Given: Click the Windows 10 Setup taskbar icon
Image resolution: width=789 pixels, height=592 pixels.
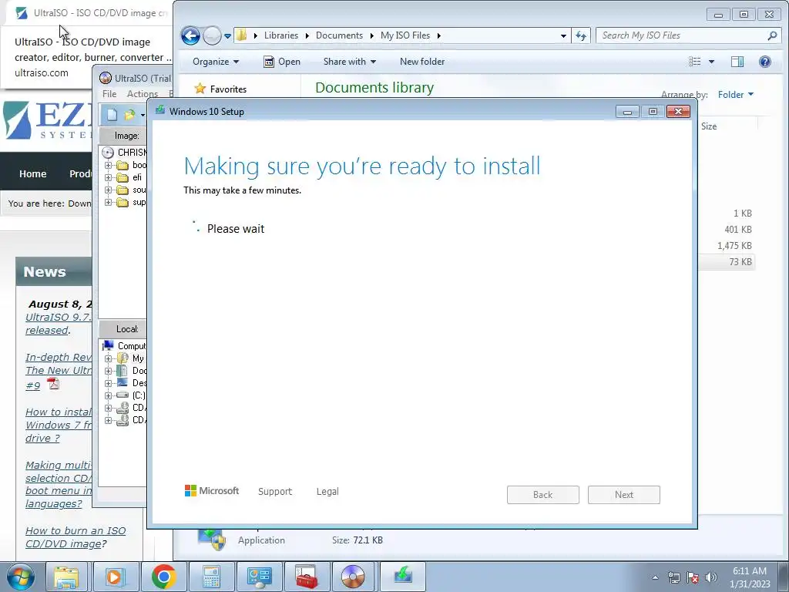Looking at the screenshot, I should pos(402,575).
